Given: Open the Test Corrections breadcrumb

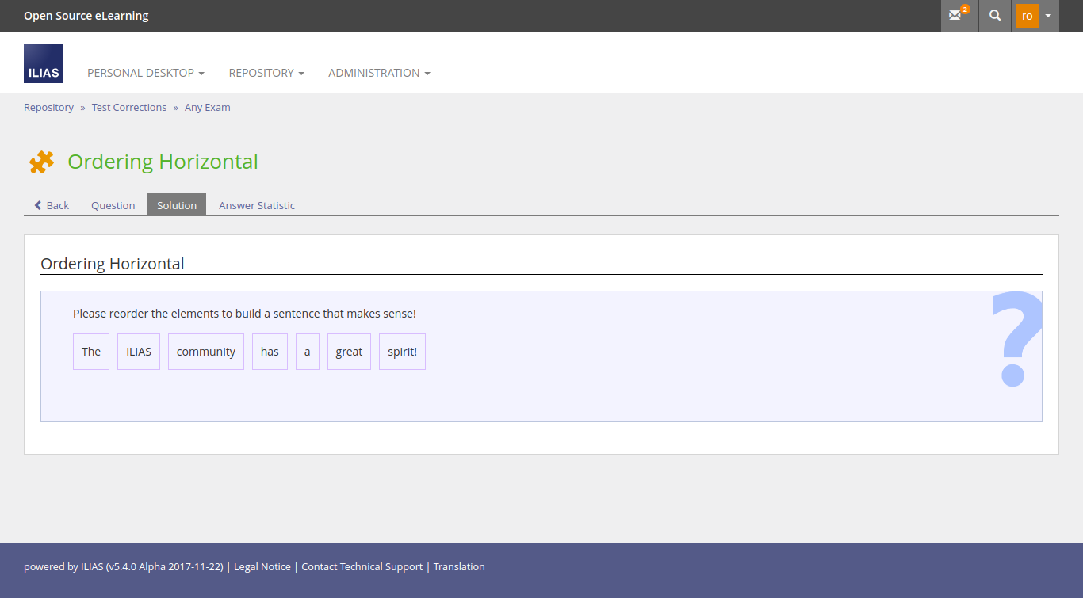Looking at the screenshot, I should point(129,107).
